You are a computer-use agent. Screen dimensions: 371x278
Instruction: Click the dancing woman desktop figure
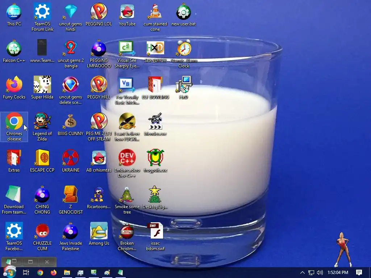tap(343, 250)
